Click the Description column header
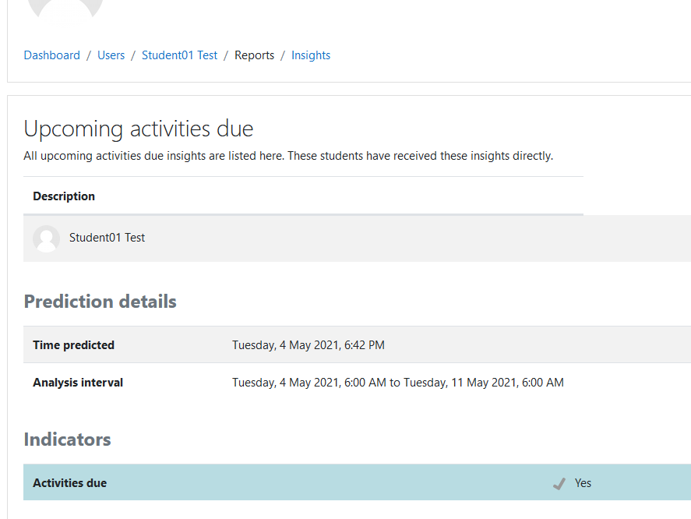The height and width of the screenshot is (519, 691). [x=64, y=196]
